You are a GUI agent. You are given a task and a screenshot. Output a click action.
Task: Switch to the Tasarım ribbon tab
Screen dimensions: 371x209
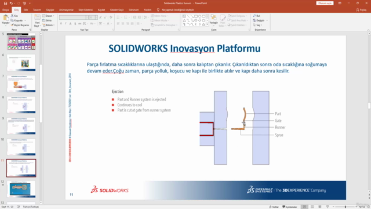[37, 10]
